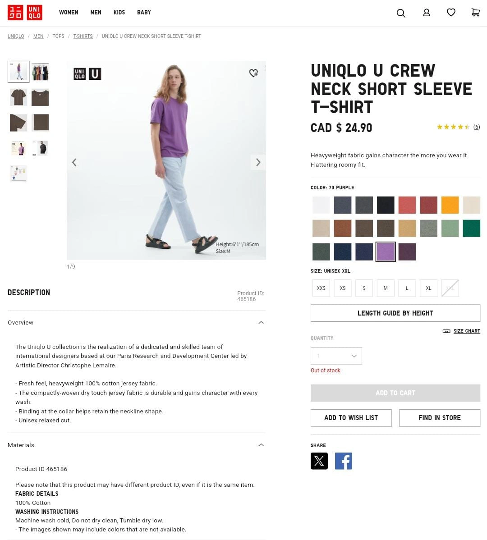The height and width of the screenshot is (540, 487).
Task: Open the KIDS menu
Action: 119,13
